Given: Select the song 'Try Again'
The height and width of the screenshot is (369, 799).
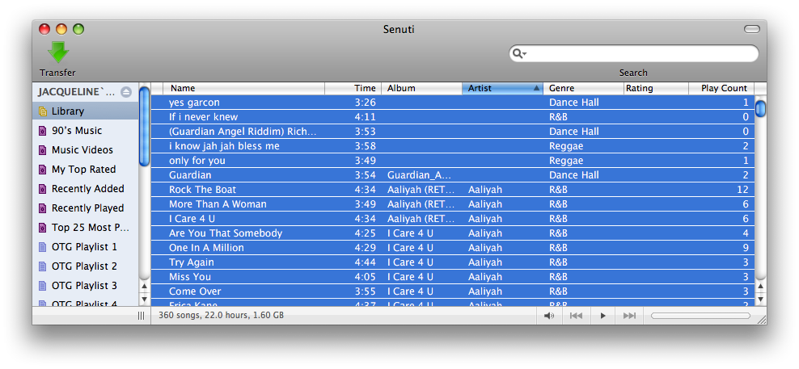Looking at the screenshot, I should pyautogui.click(x=453, y=262).
